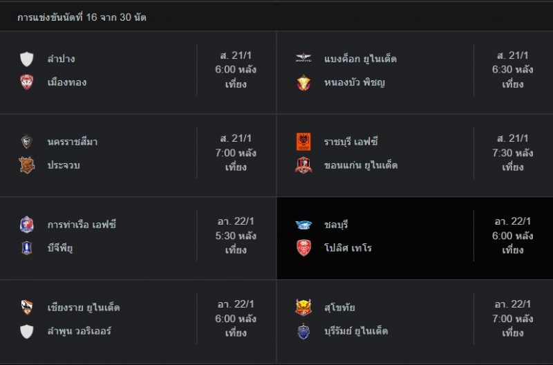Viewport: 553px width, 365px height.
Task: Click the Nakhon Ratchasima (นครราชสีมา) team crest
Action: (x=27, y=142)
